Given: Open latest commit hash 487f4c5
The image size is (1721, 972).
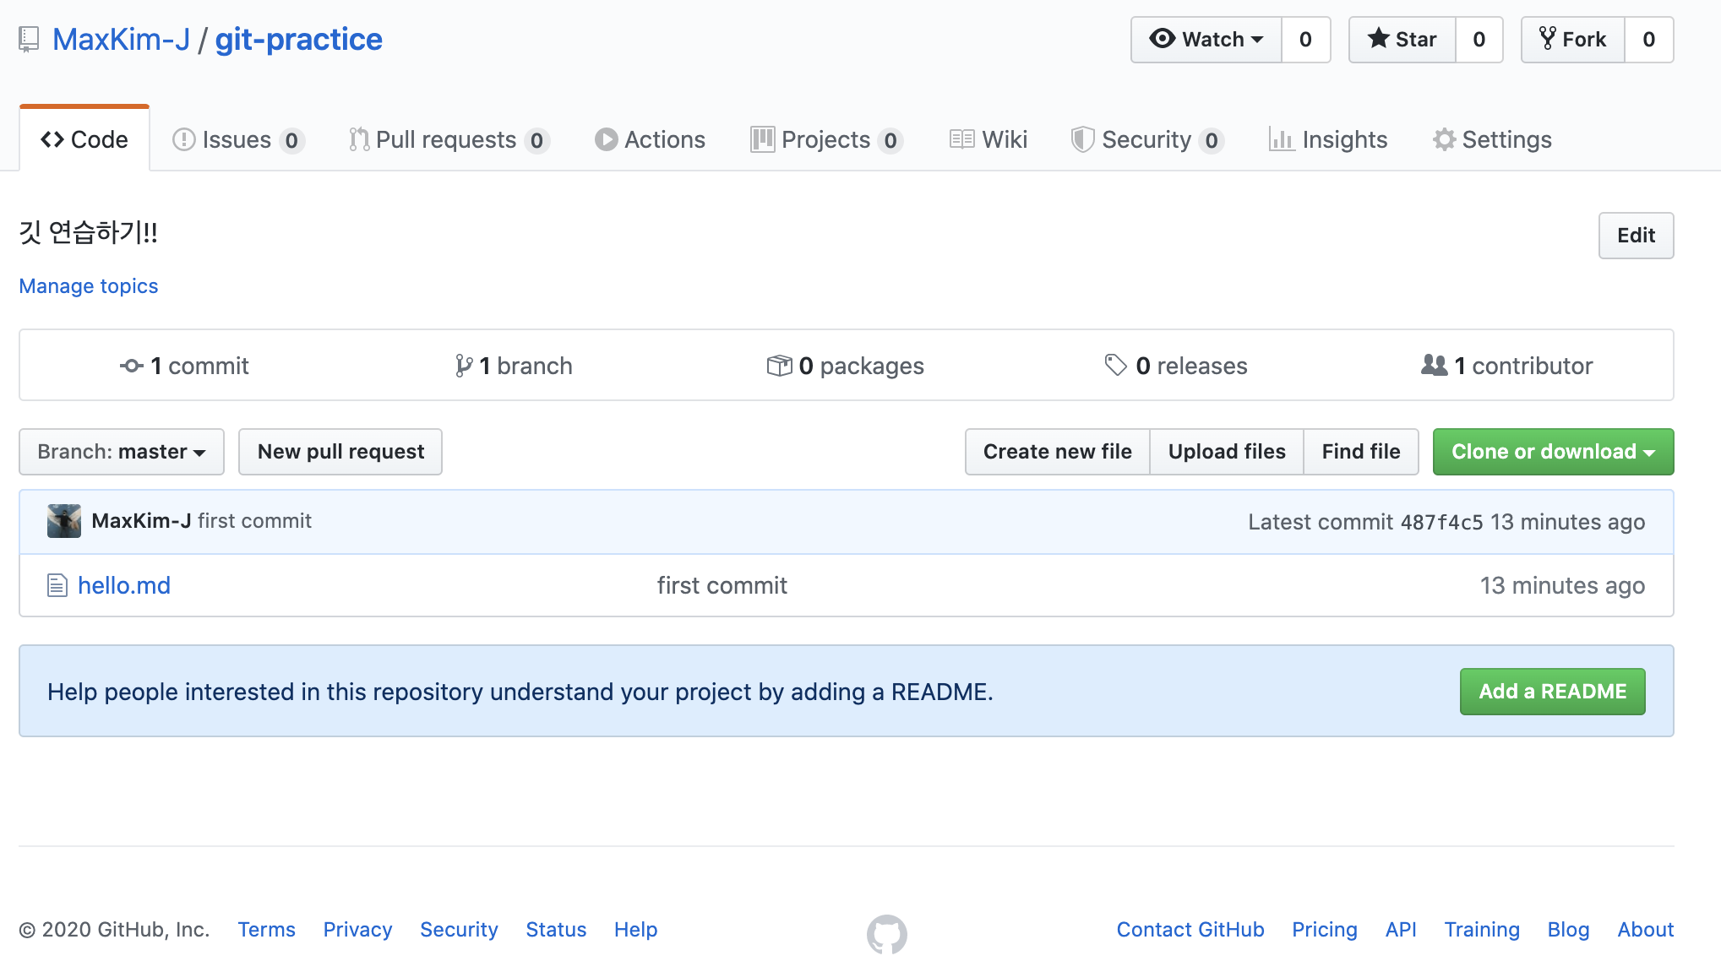Looking at the screenshot, I should click(1441, 522).
